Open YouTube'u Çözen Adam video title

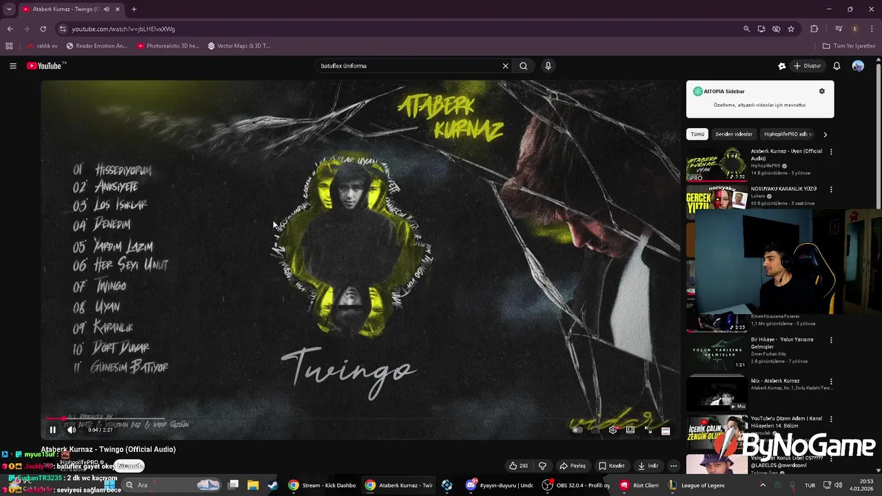(x=786, y=422)
